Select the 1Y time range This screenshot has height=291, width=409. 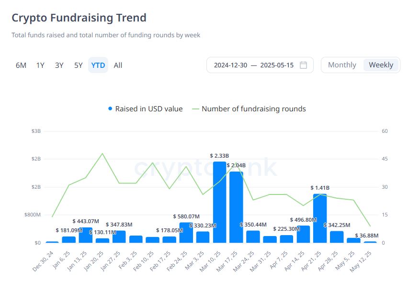point(40,65)
